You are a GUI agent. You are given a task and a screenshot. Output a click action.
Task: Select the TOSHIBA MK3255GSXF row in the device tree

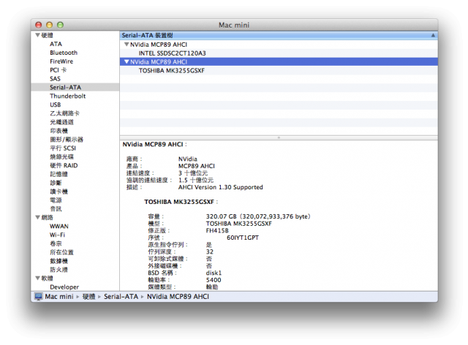(x=279, y=70)
